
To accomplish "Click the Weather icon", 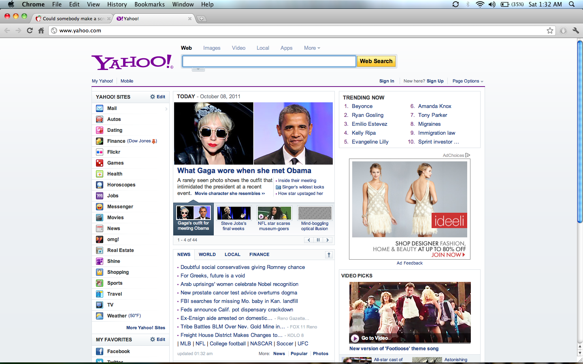I will pos(100,316).
